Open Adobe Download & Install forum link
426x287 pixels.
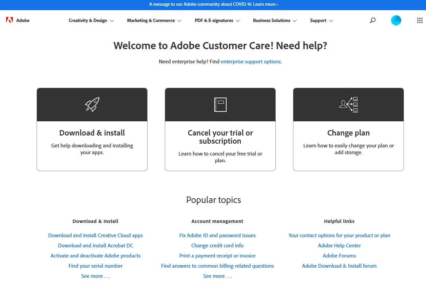[x=339, y=266]
